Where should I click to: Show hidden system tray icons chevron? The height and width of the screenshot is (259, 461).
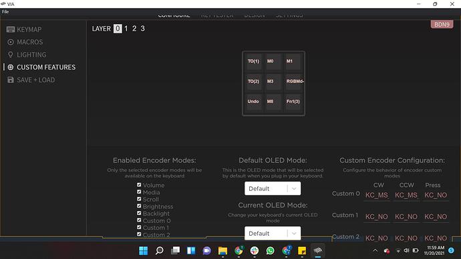375,250
